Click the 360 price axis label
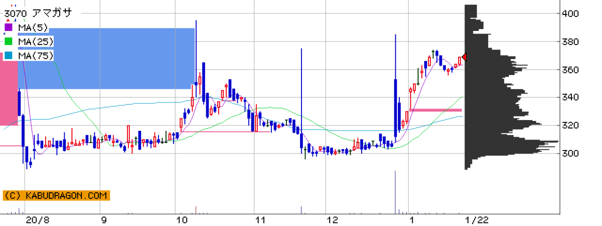Viewport: 602px width, 226px height. (571, 69)
